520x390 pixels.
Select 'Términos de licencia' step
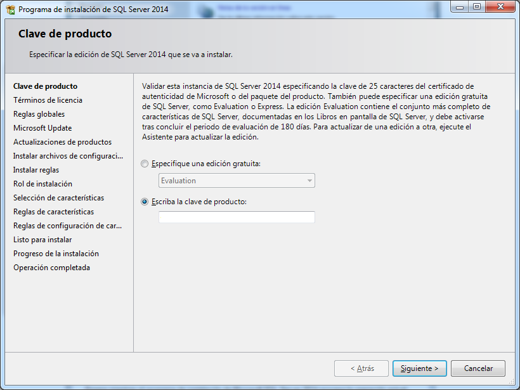pos(48,100)
